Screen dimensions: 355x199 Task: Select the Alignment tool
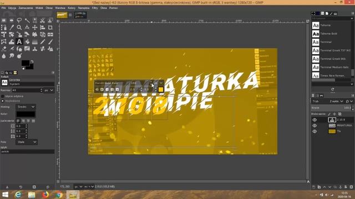pos(42,28)
